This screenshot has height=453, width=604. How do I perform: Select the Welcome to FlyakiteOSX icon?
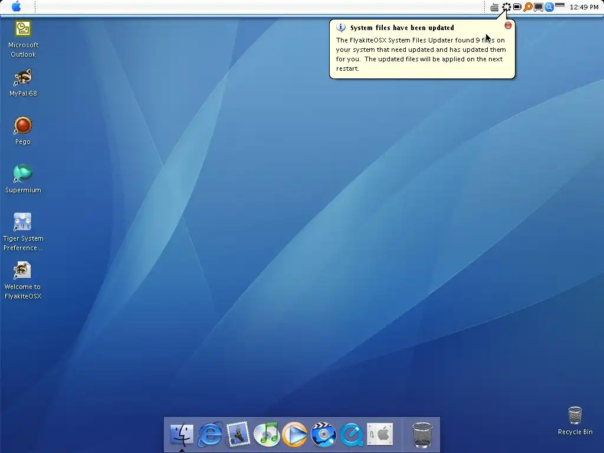click(x=23, y=280)
